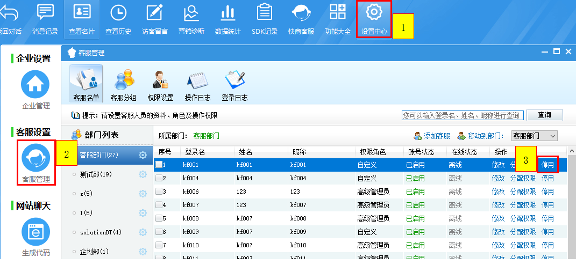Click the 查询 search button

click(x=544, y=115)
